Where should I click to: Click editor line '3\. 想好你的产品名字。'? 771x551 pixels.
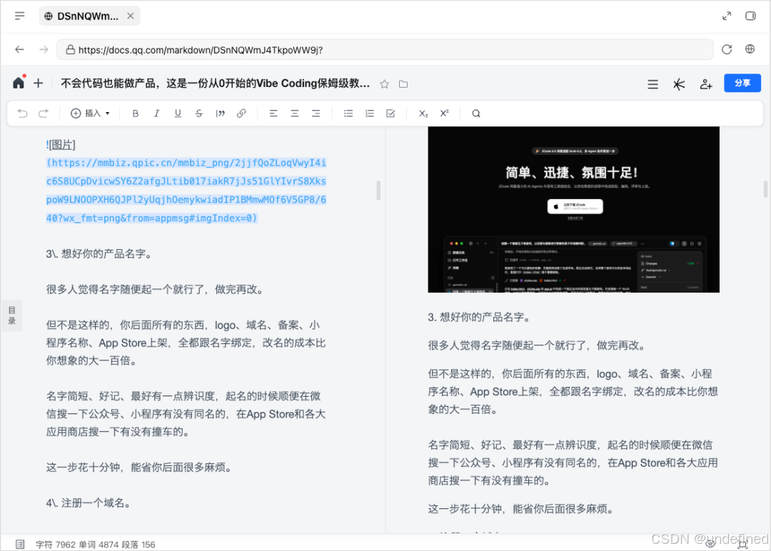point(100,254)
